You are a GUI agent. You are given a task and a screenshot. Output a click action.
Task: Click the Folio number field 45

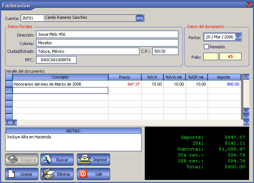click(230, 56)
